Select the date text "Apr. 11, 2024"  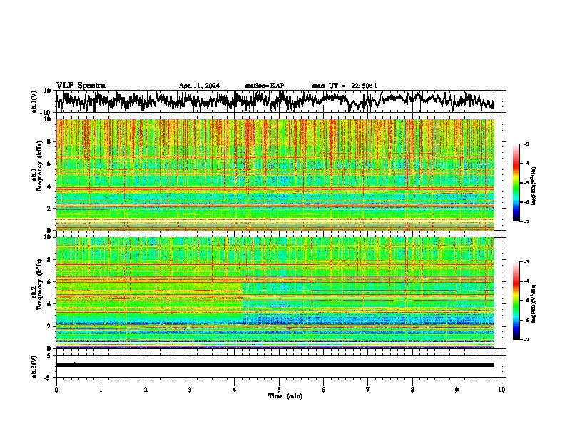(x=199, y=86)
